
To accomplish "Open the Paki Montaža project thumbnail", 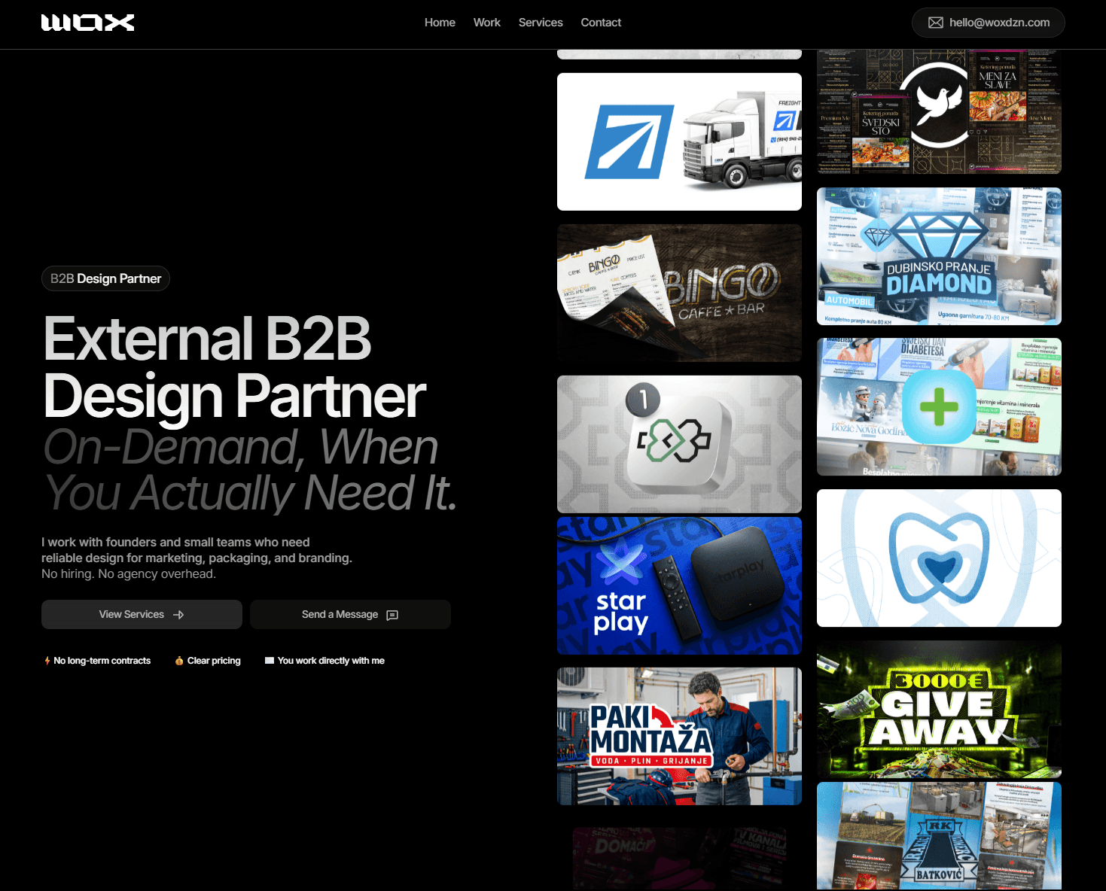I will [x=679, y=736].
